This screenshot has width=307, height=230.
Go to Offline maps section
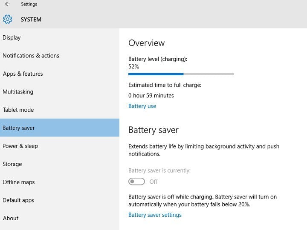tap(60, 182)
